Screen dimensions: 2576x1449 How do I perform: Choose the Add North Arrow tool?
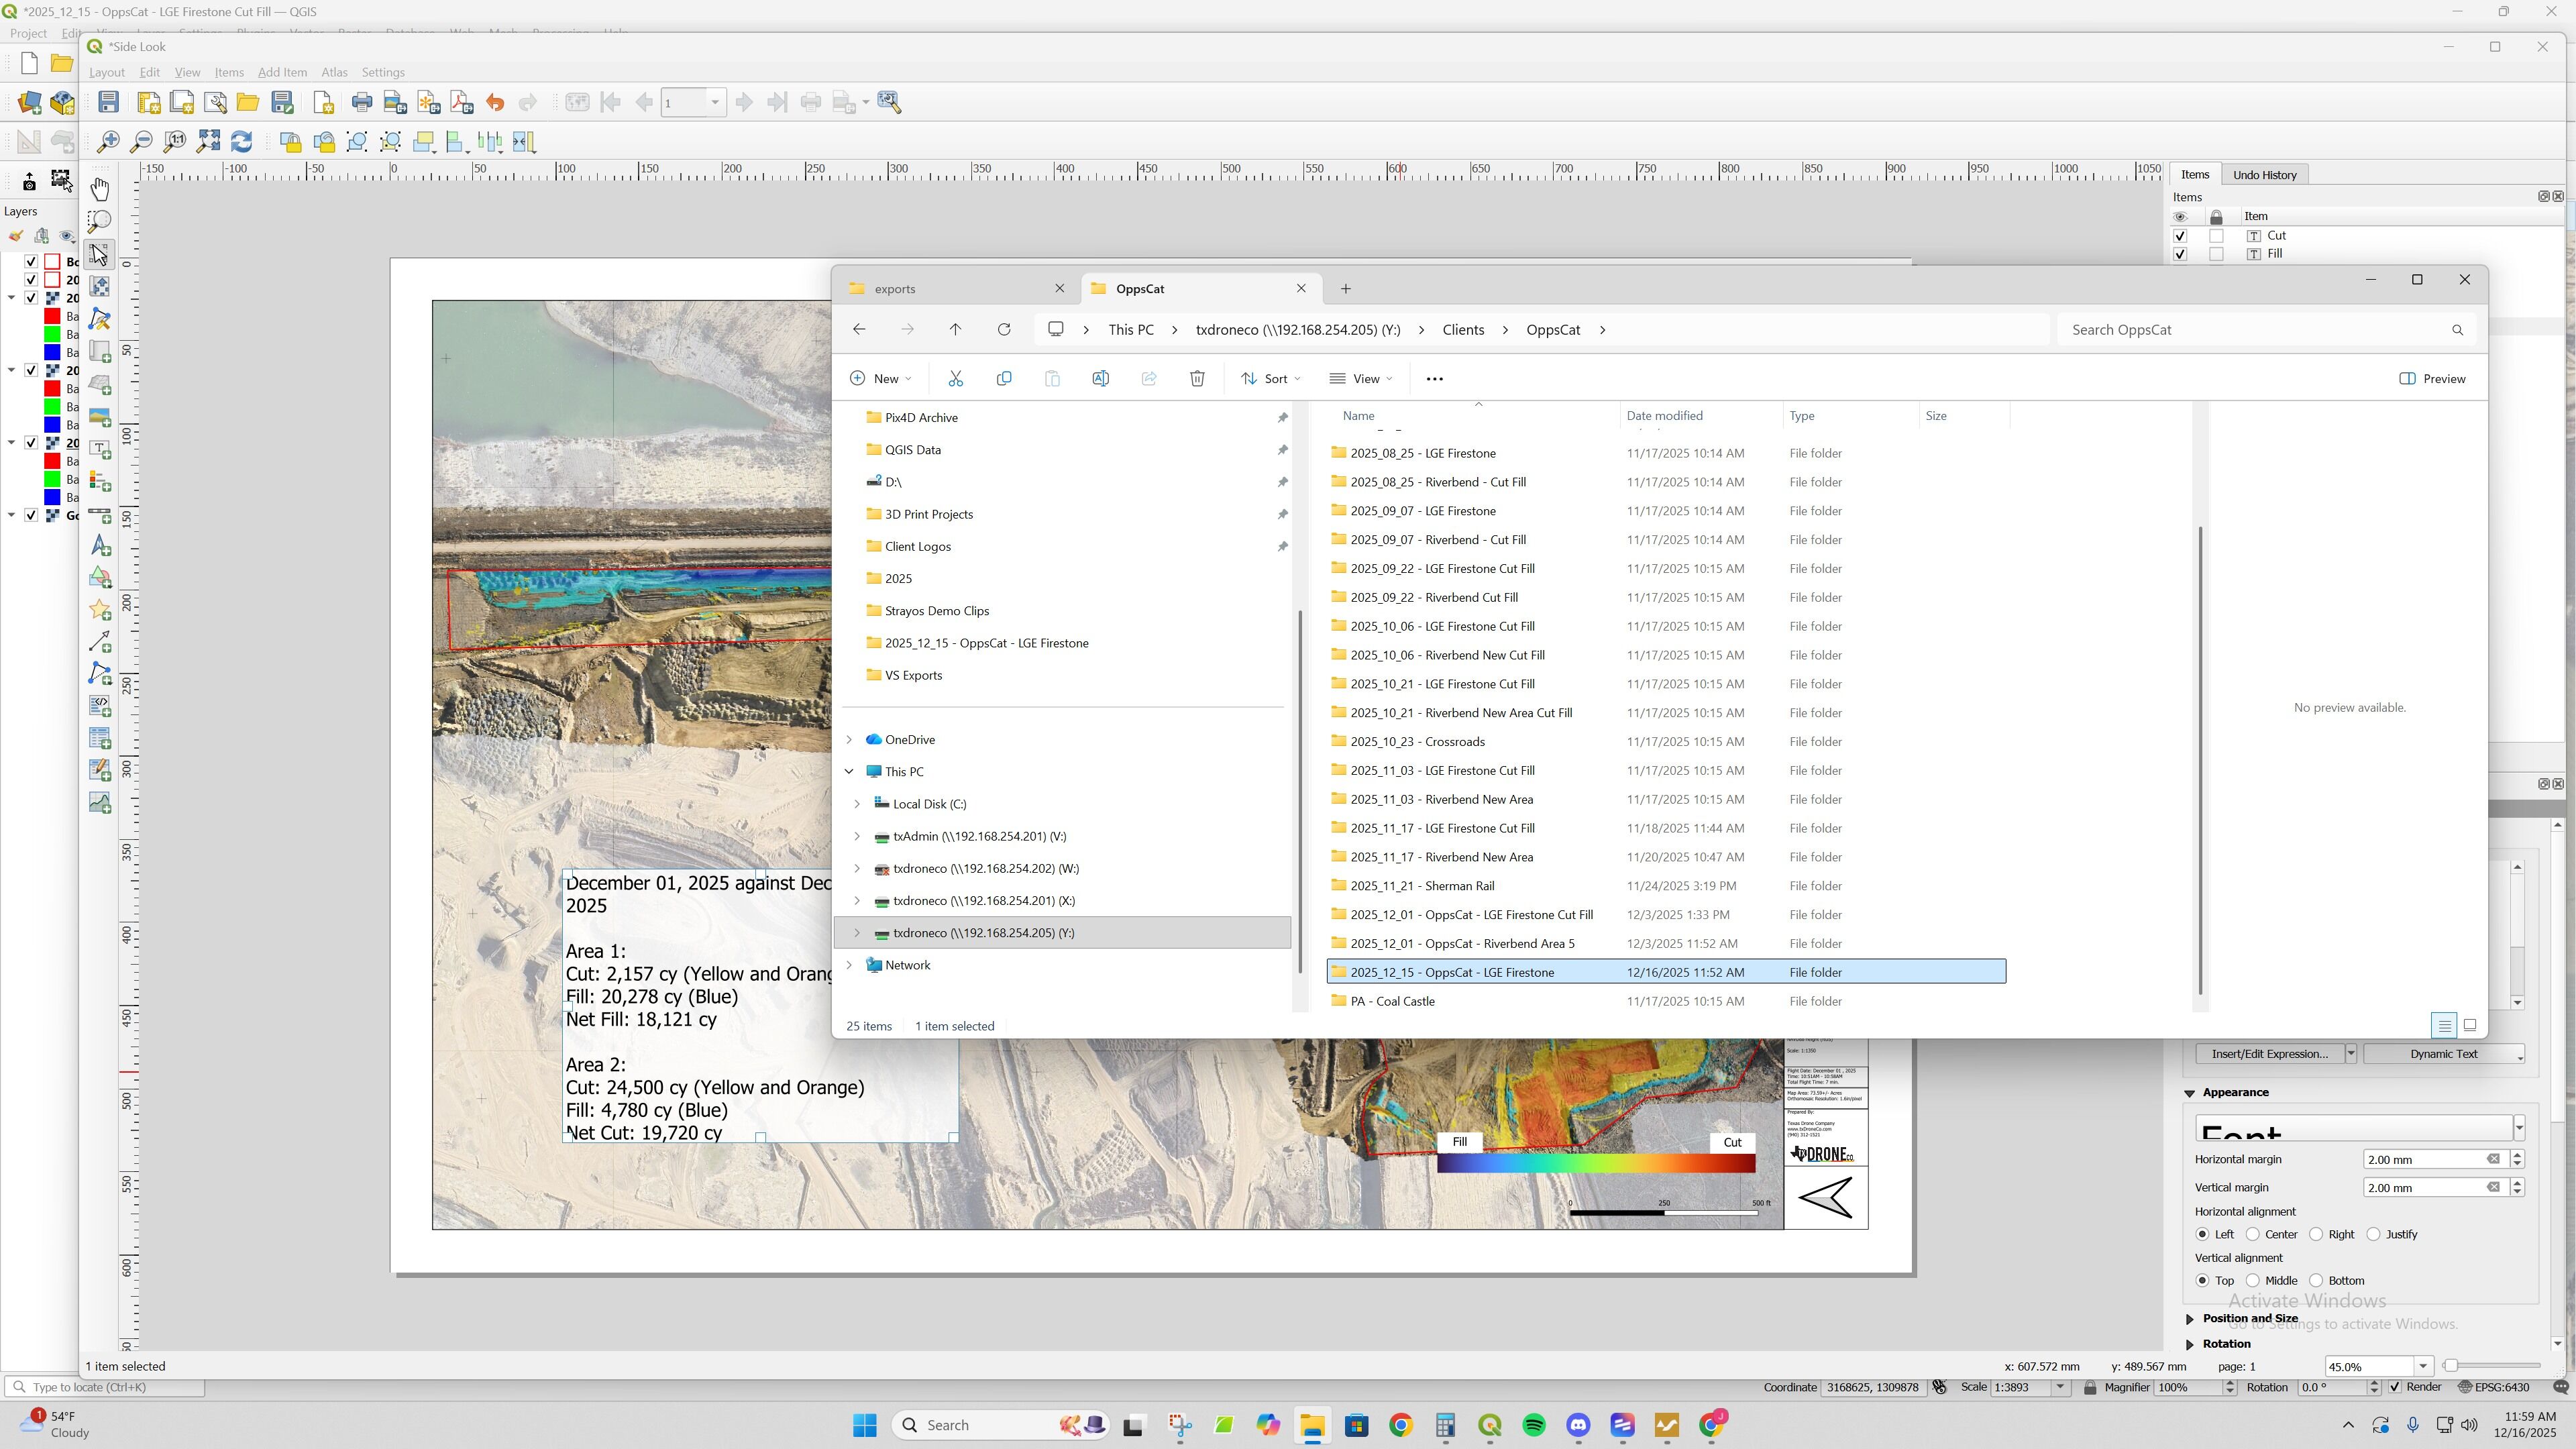click(100, 545)
